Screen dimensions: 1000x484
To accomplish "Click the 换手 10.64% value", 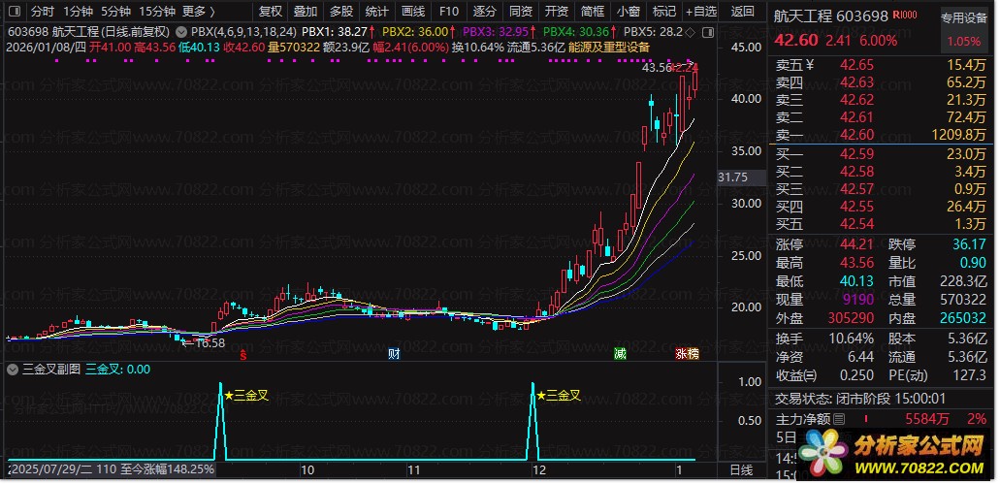I will click(x=852, y=339).
